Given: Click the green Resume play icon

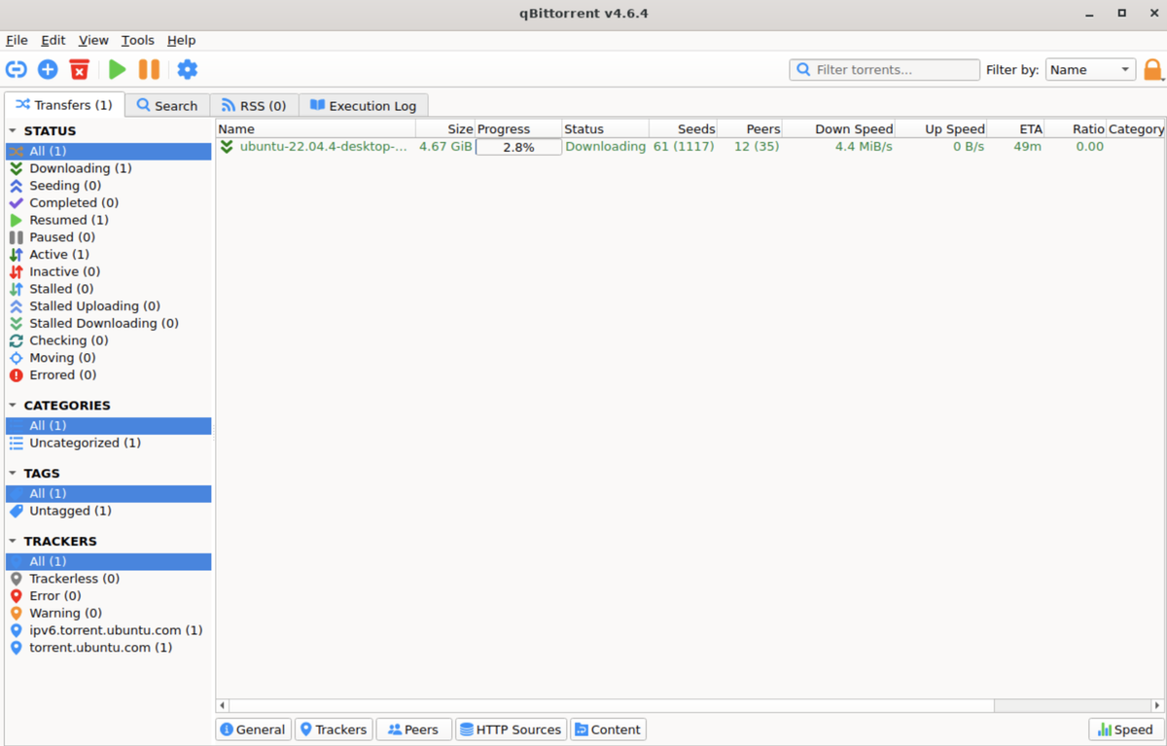Looking at the screenshot, I should (118, 69).
